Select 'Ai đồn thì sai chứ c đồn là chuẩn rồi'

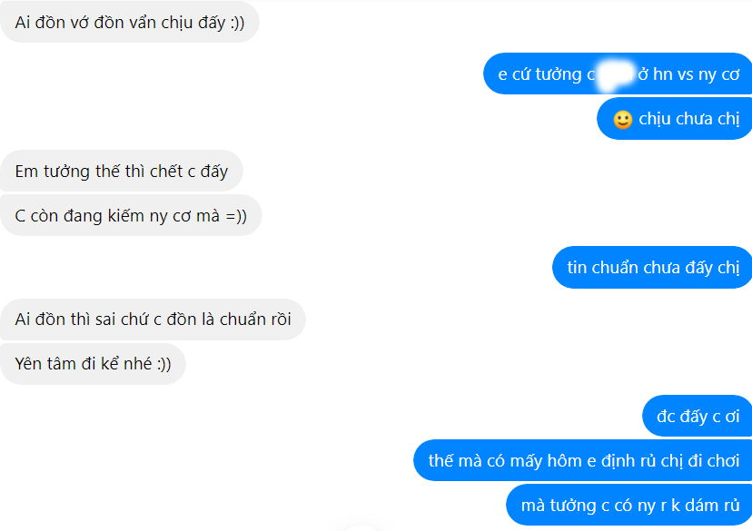click(x=153, y=320)
